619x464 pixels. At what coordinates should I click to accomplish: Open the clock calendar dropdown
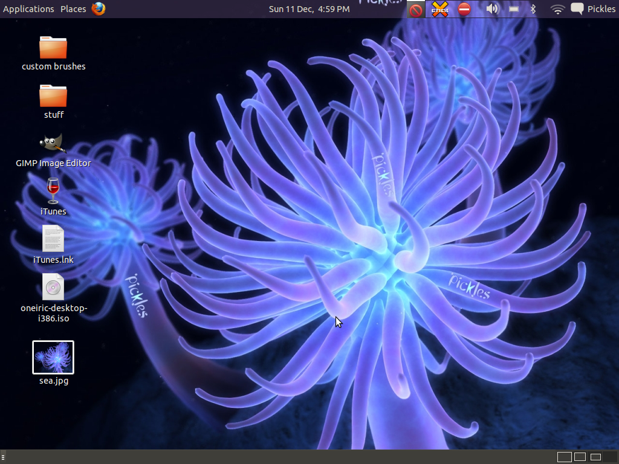[x=309, y=8]
